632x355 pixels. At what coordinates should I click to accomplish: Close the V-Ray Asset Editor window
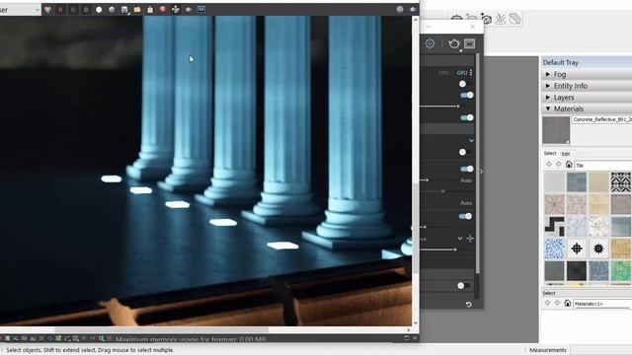click(472, 27)
